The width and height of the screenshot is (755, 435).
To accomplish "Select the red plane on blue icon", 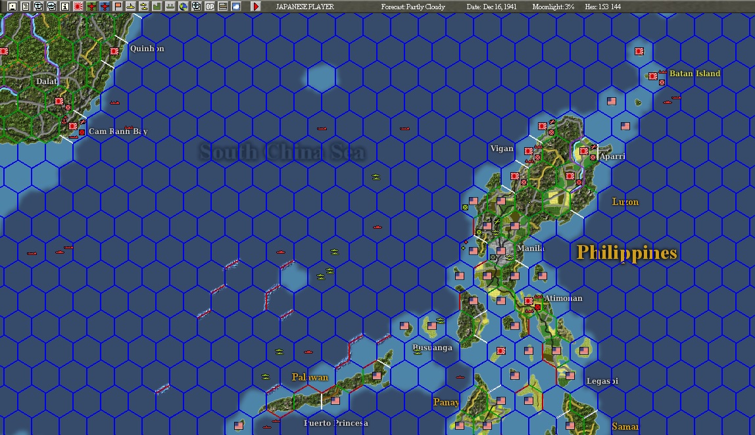I will tap(104, 7).
